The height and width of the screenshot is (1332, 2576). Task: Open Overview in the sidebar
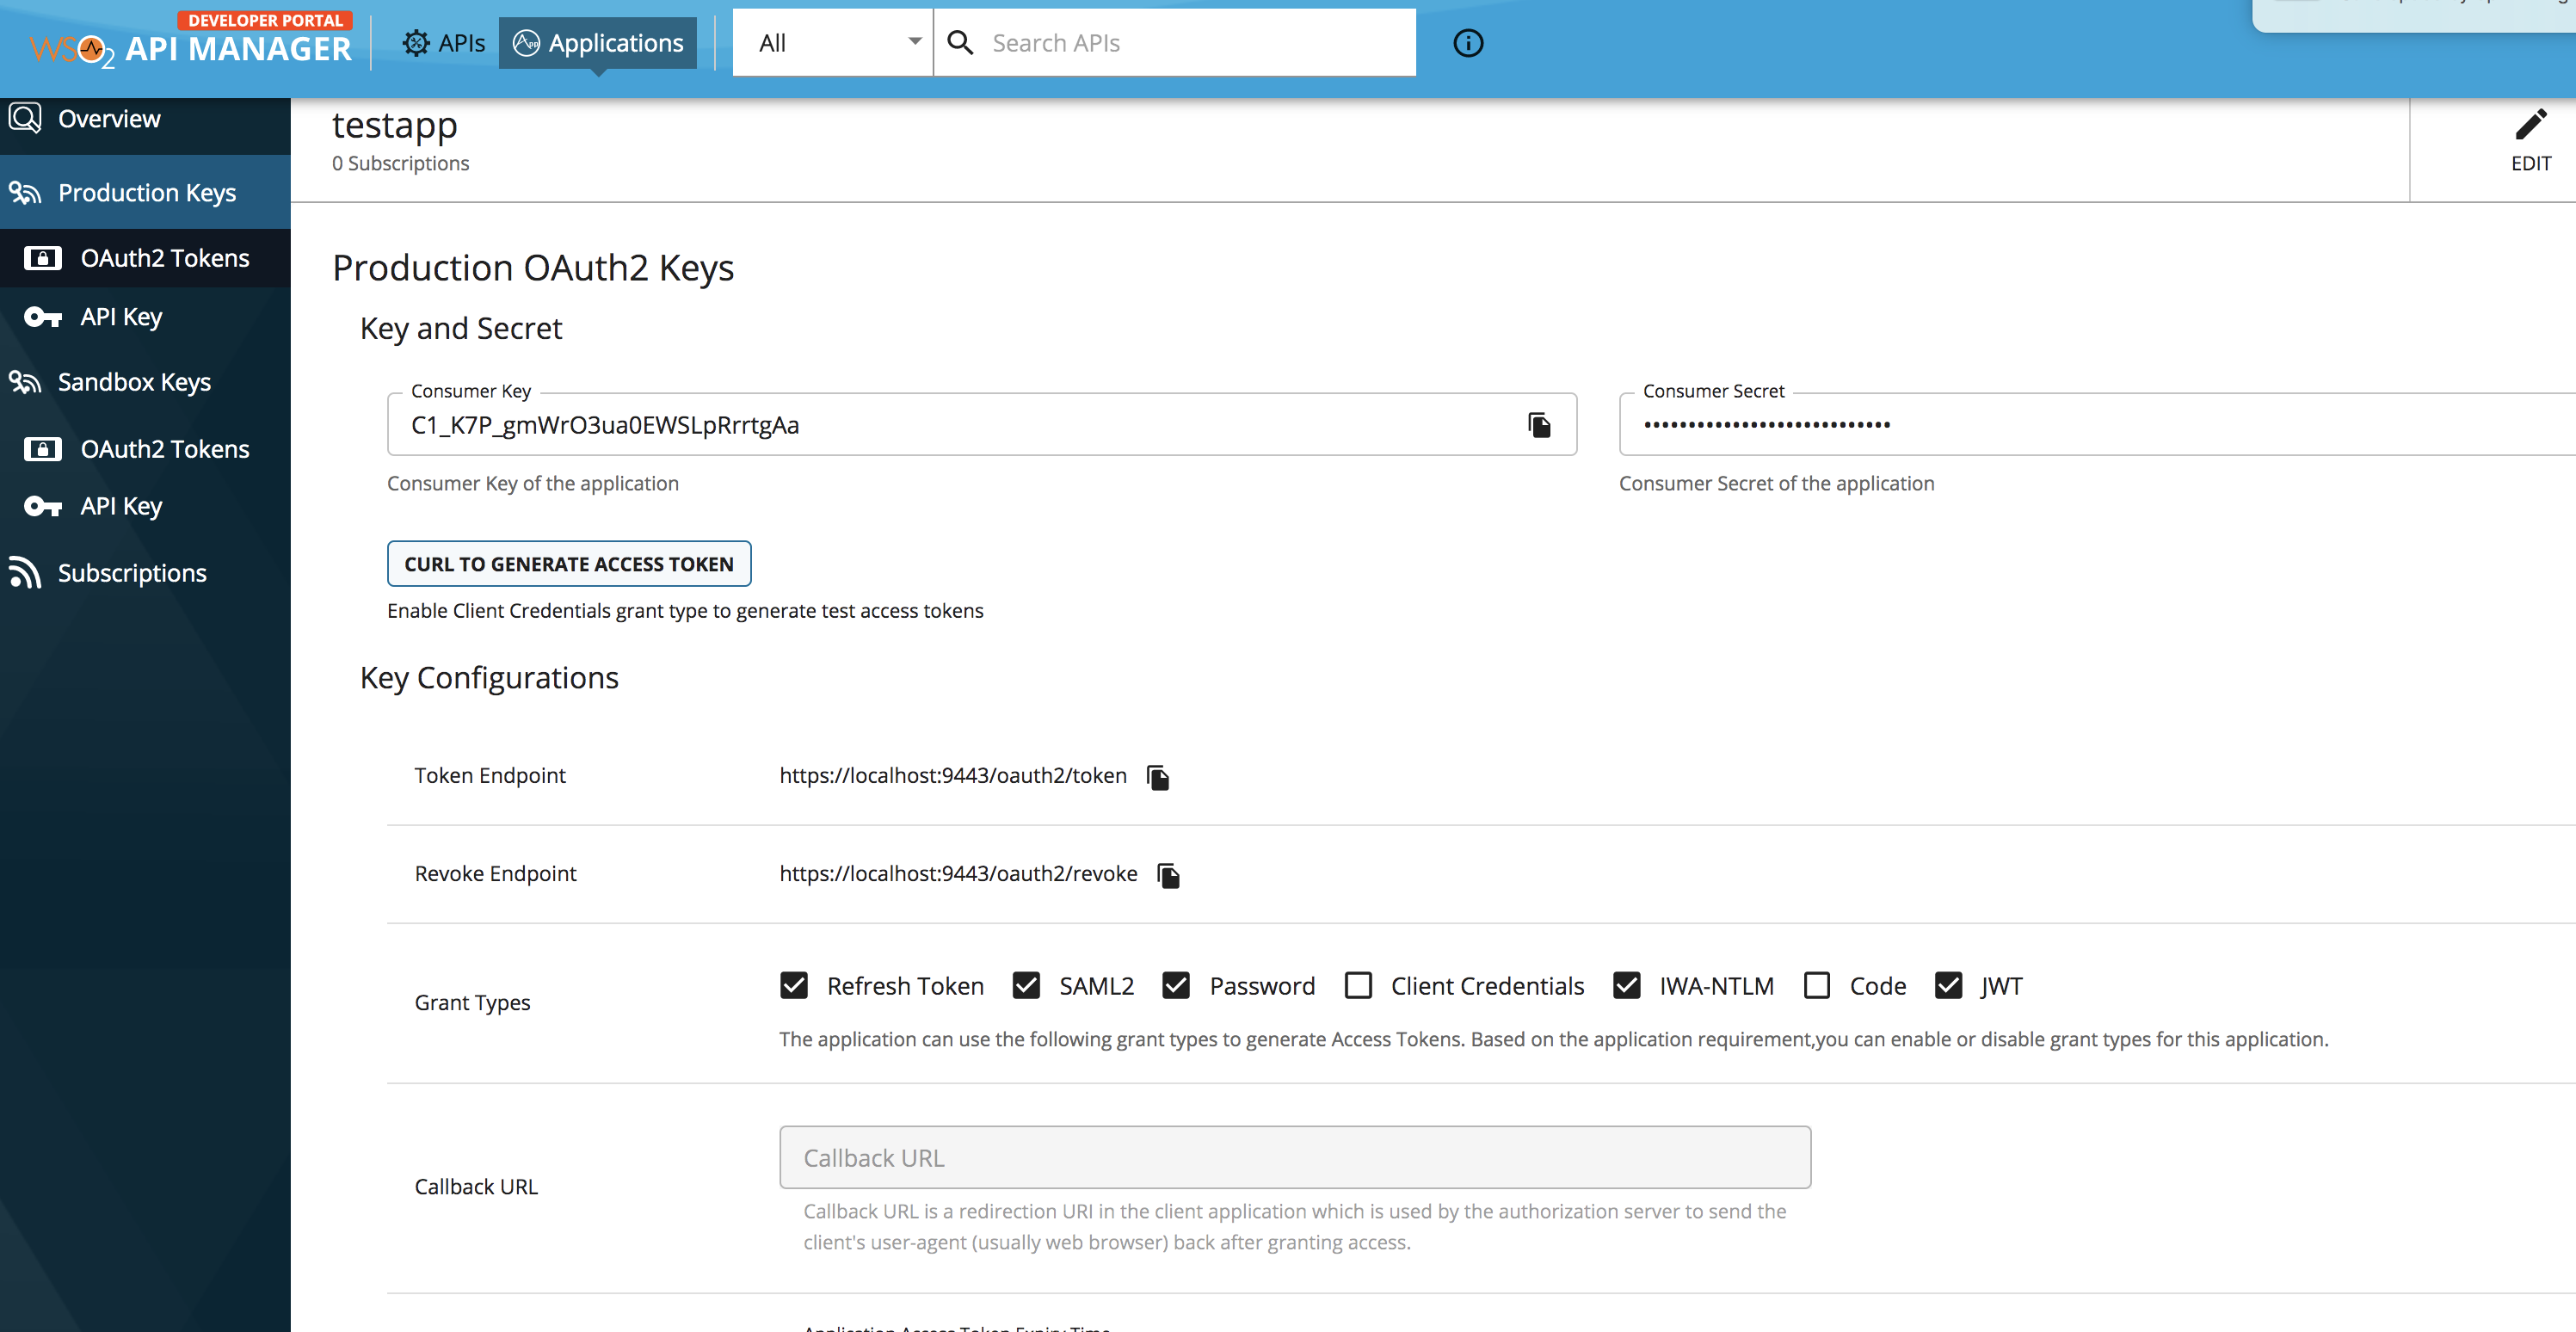click(x=108, y=119)
